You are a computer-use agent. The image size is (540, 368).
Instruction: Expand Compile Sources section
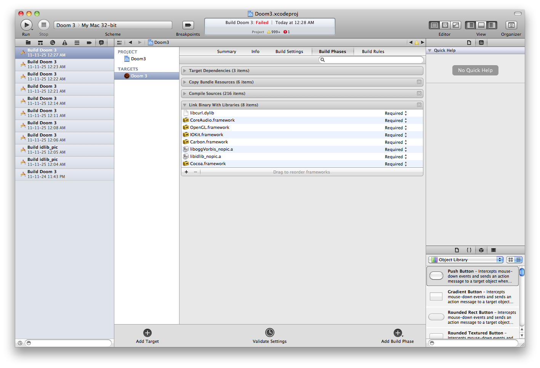(185, 93)
